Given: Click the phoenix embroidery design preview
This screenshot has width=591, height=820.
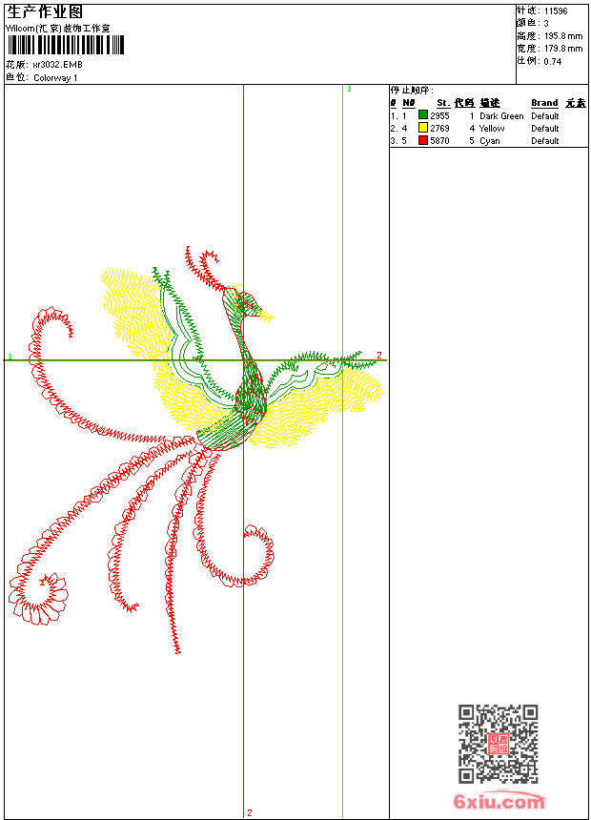Looking at the screenshot, I should tap(195, 449).
